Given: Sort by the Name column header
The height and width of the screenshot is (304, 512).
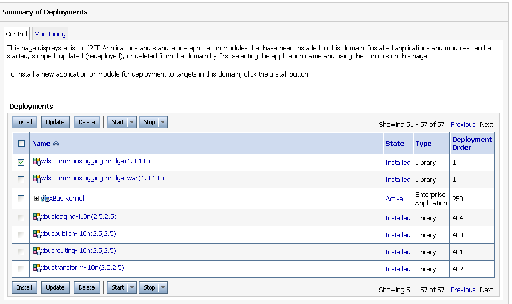Looking at the screenshot, I should coord(41,144).
